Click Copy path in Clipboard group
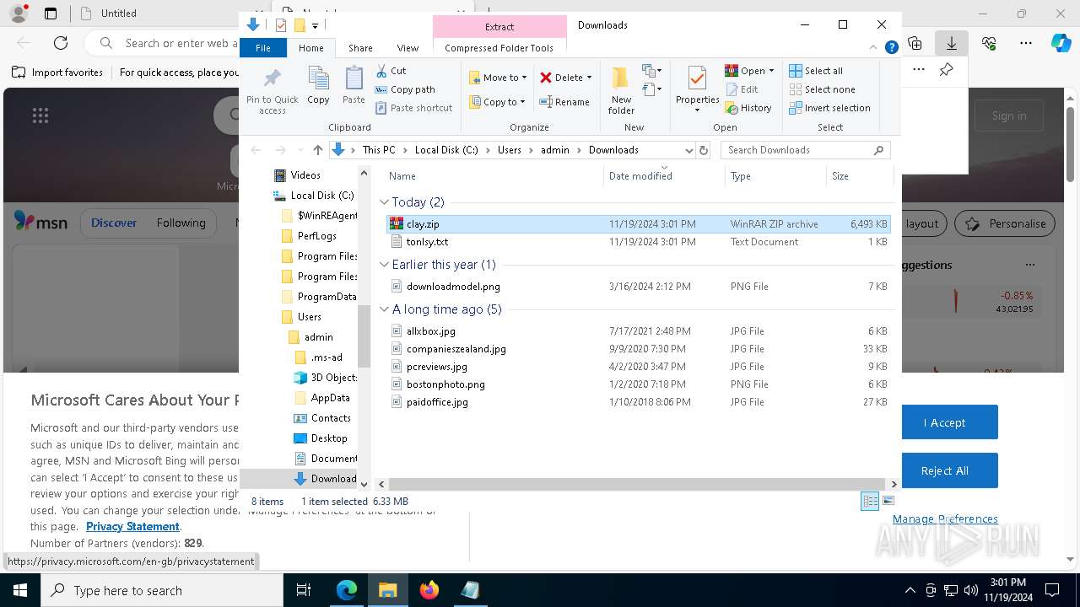This screenshot has height=607, width=1080. (x=405, y=89)
